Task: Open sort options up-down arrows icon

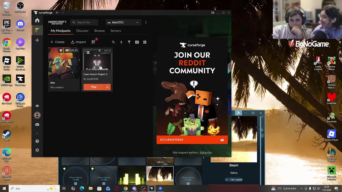Action: pyautogui.click(x=121, y=42)
